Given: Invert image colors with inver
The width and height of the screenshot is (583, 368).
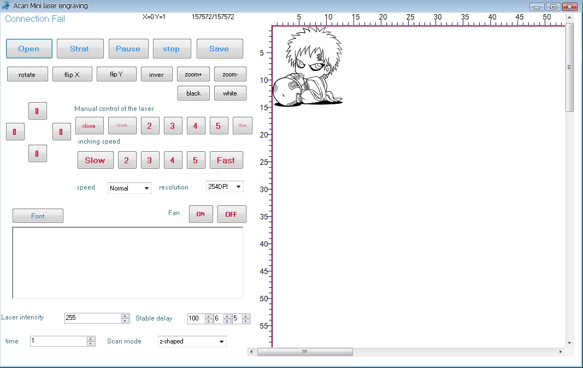Looking at the screenshot, I should coord(156,74).
